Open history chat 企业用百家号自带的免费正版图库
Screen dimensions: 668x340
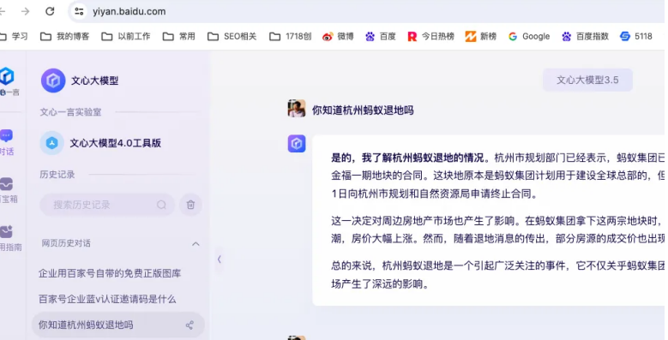(x=110, y=273)
